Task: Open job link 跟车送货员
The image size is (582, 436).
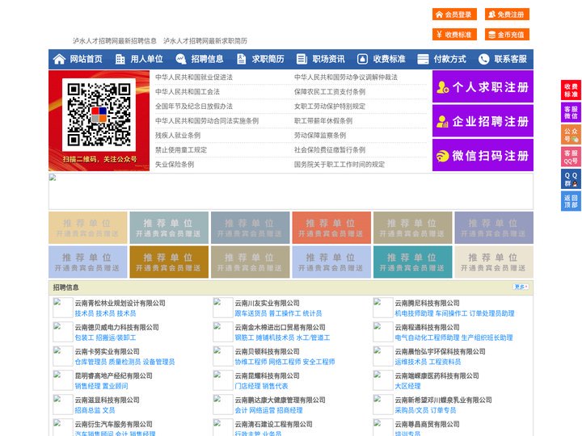Action: pyautogui.click(x=251, y=313)
